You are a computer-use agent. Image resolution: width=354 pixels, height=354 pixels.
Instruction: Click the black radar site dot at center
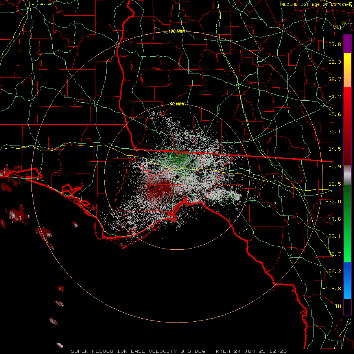[177, 177]
